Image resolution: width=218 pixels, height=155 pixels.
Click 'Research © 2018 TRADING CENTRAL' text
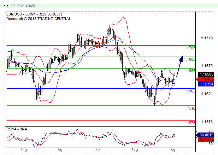39,19
